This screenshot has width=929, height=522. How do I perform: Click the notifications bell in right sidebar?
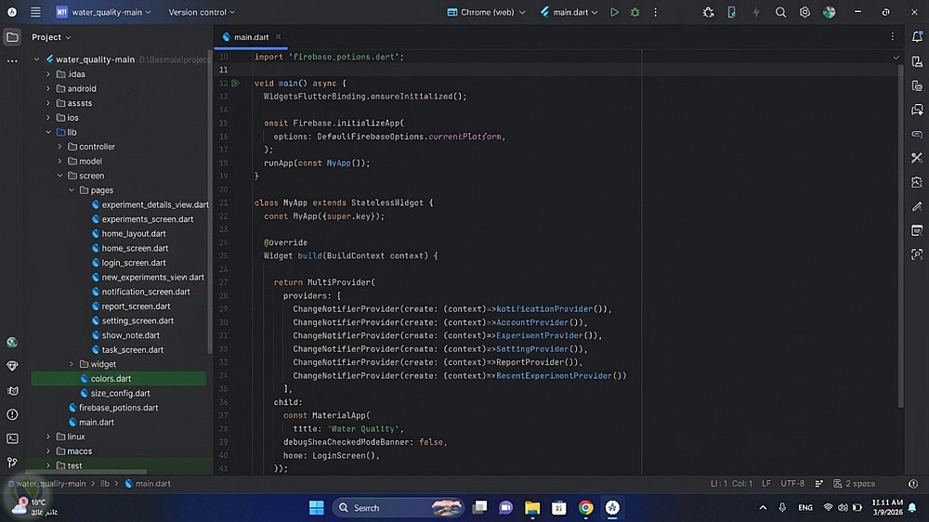tap(917, 37)
